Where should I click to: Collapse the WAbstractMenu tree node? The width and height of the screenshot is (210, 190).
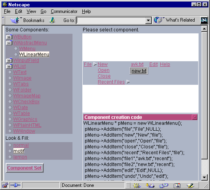pyautogui.click(x=9, y=43)
